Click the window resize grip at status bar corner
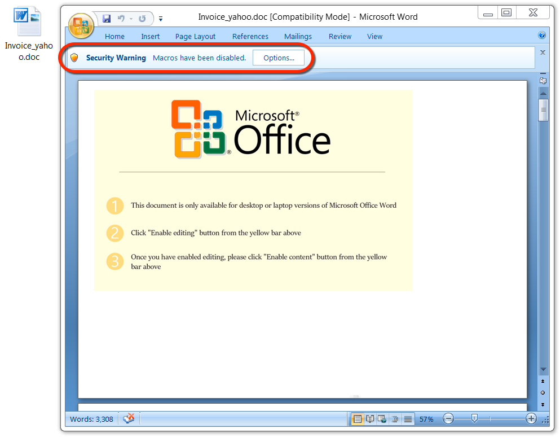 pos(545,420)
